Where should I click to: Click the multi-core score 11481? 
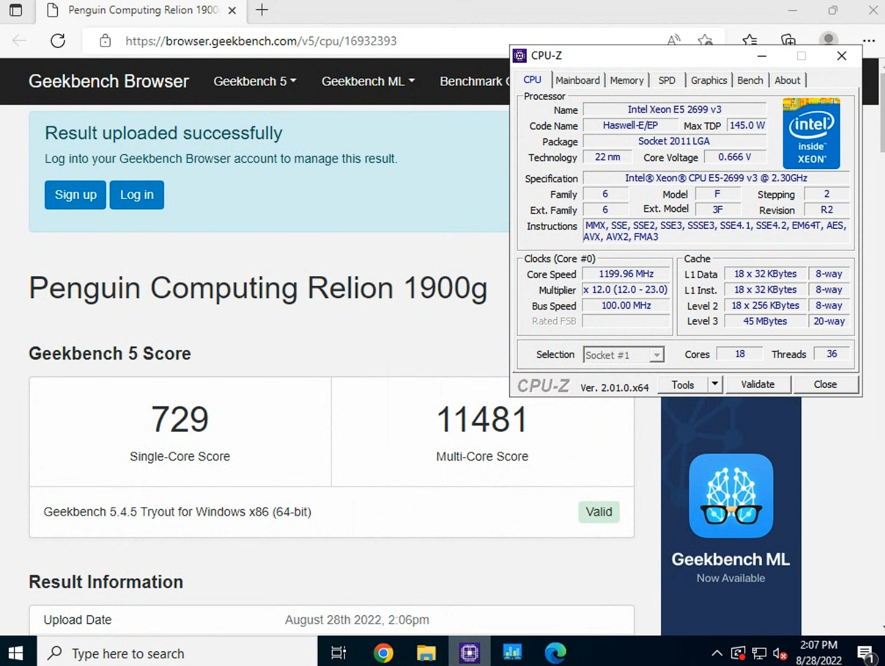[482, 419]
